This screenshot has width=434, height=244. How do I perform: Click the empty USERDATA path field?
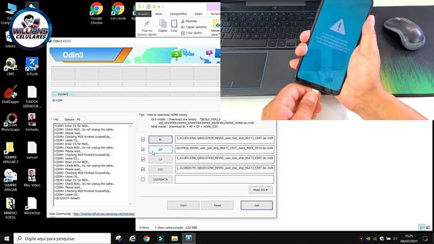pyautogui.click(x=224, y=179)
